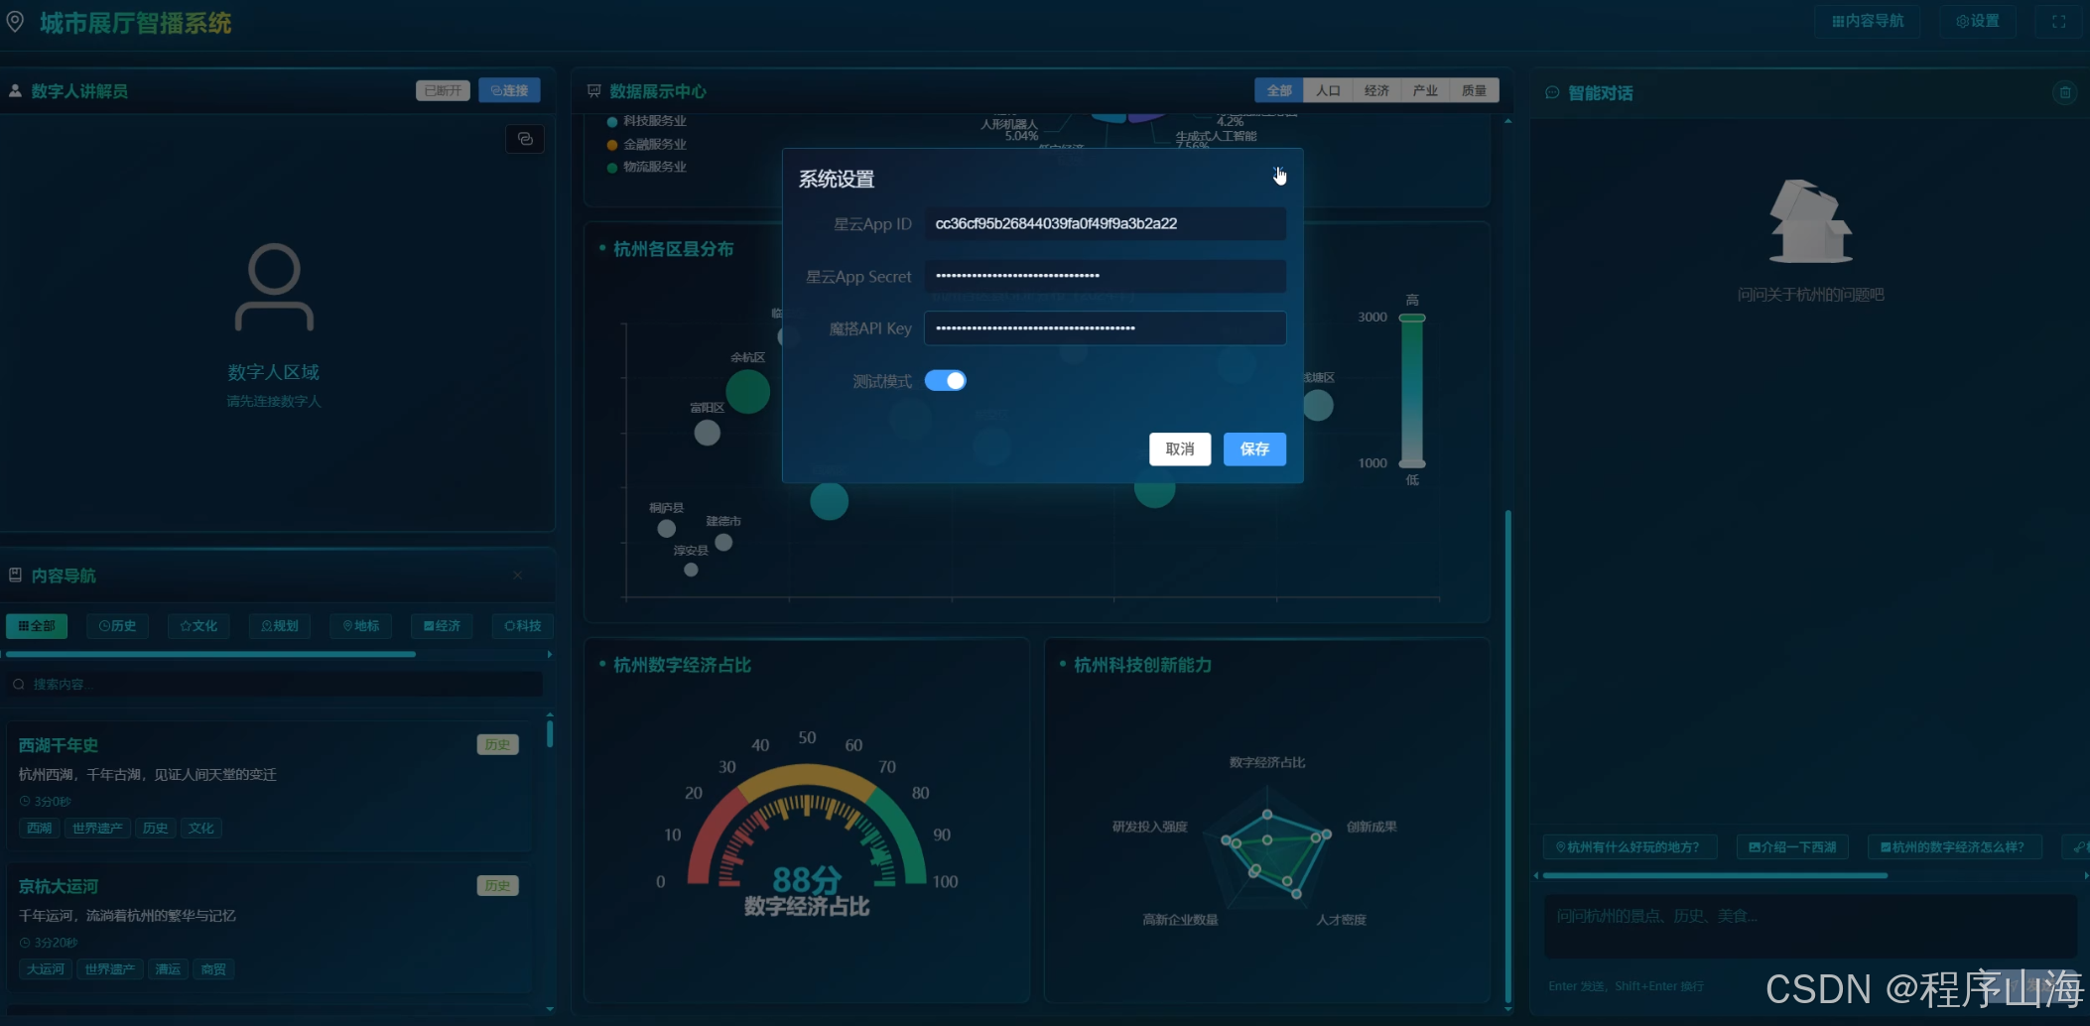Click the 余杭区 bubble in chart
The height and width of the screenshot is (1026, 2090).
(x=748, y=392)
